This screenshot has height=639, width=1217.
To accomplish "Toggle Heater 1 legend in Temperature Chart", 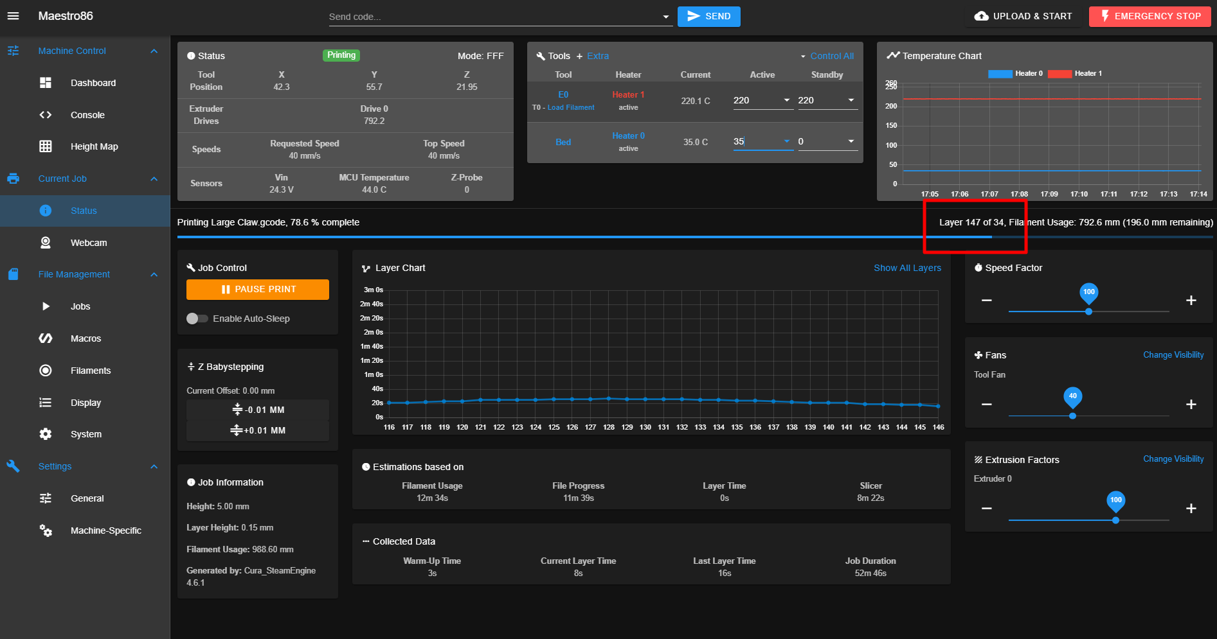I will point(1075,74).
